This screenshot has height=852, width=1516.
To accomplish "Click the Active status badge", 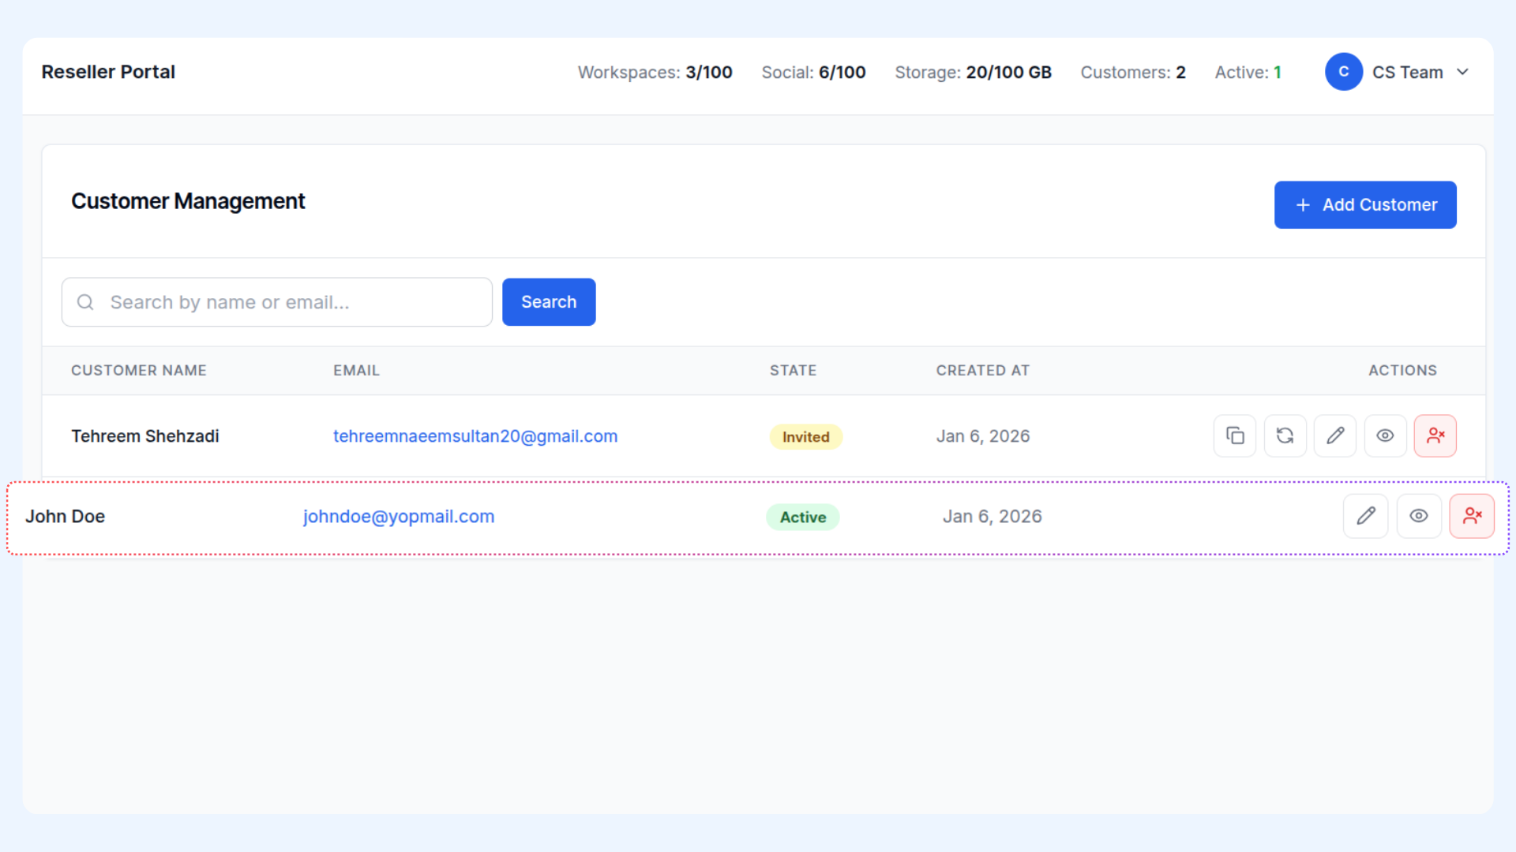I will [803, 518].
